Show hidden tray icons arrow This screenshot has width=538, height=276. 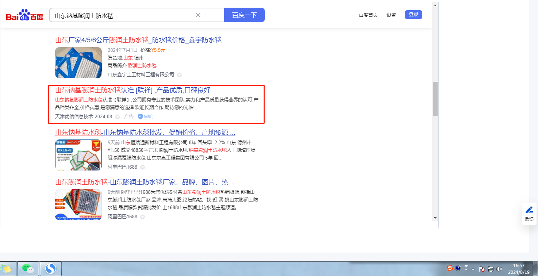click(473, 269)
